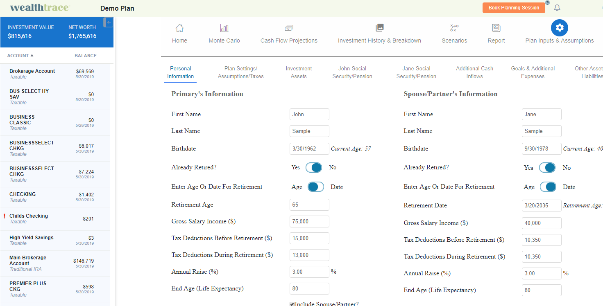Click the Book Planning Session button
The height and width of the screenshot is (306, 603).
click(x=514, y=8)
